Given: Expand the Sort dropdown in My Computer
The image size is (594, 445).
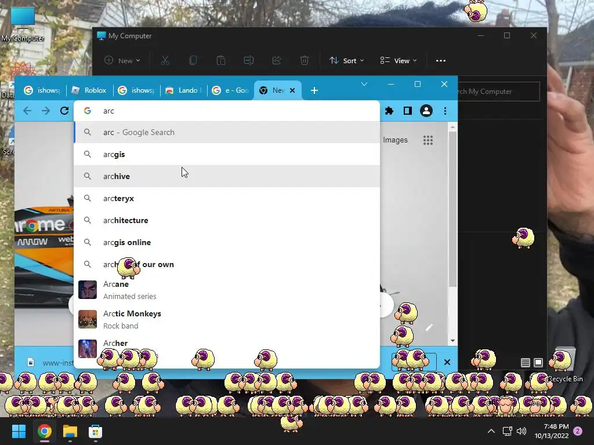Looking at the screenshot, I should 347,60.
